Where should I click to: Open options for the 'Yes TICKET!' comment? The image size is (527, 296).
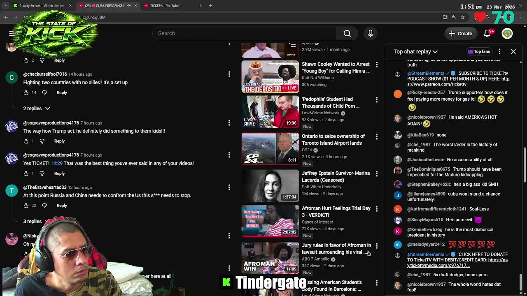coord(229,155)
